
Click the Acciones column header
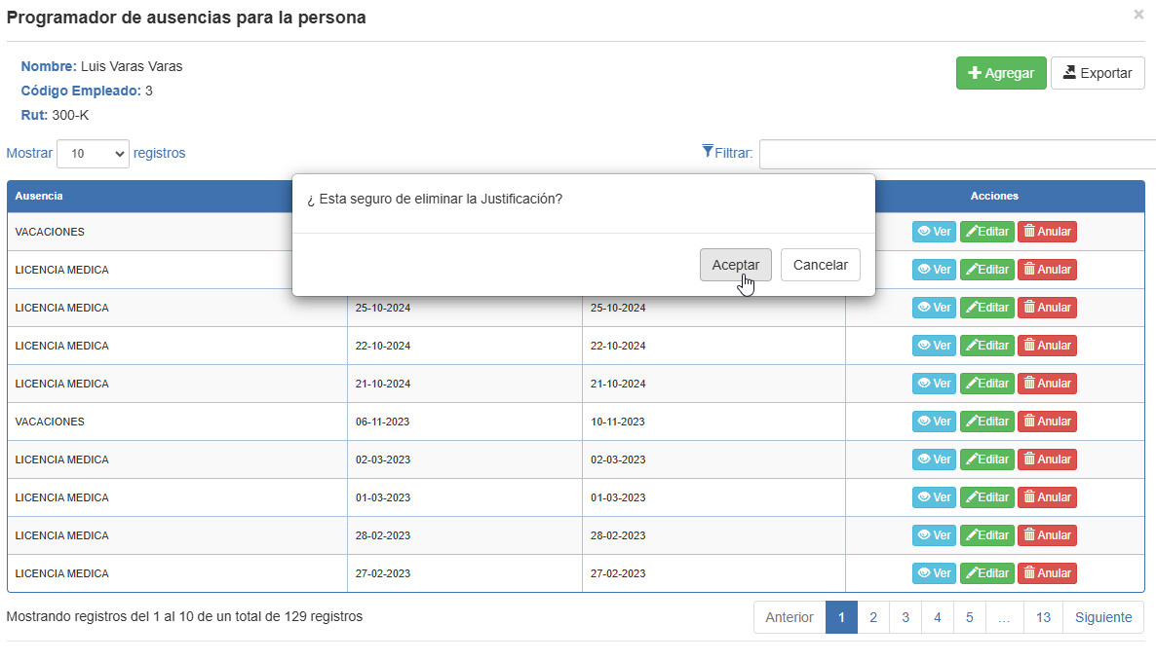pos(994,196)
